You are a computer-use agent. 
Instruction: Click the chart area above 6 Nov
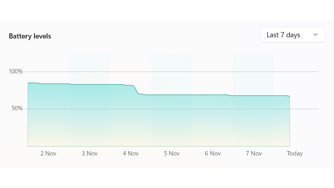[213, 119]
